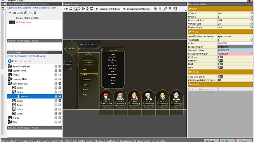Click the paste part icon beside Parts
Screen dimensions: 254x142
(25, 61)
